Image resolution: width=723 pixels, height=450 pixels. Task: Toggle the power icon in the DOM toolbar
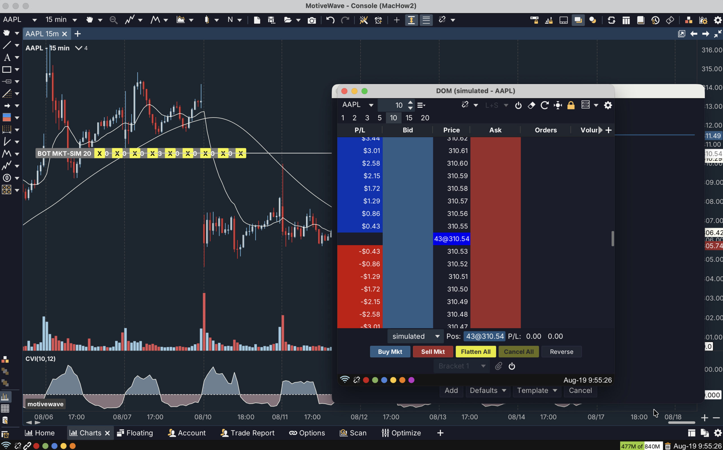[x=518, y=105]
